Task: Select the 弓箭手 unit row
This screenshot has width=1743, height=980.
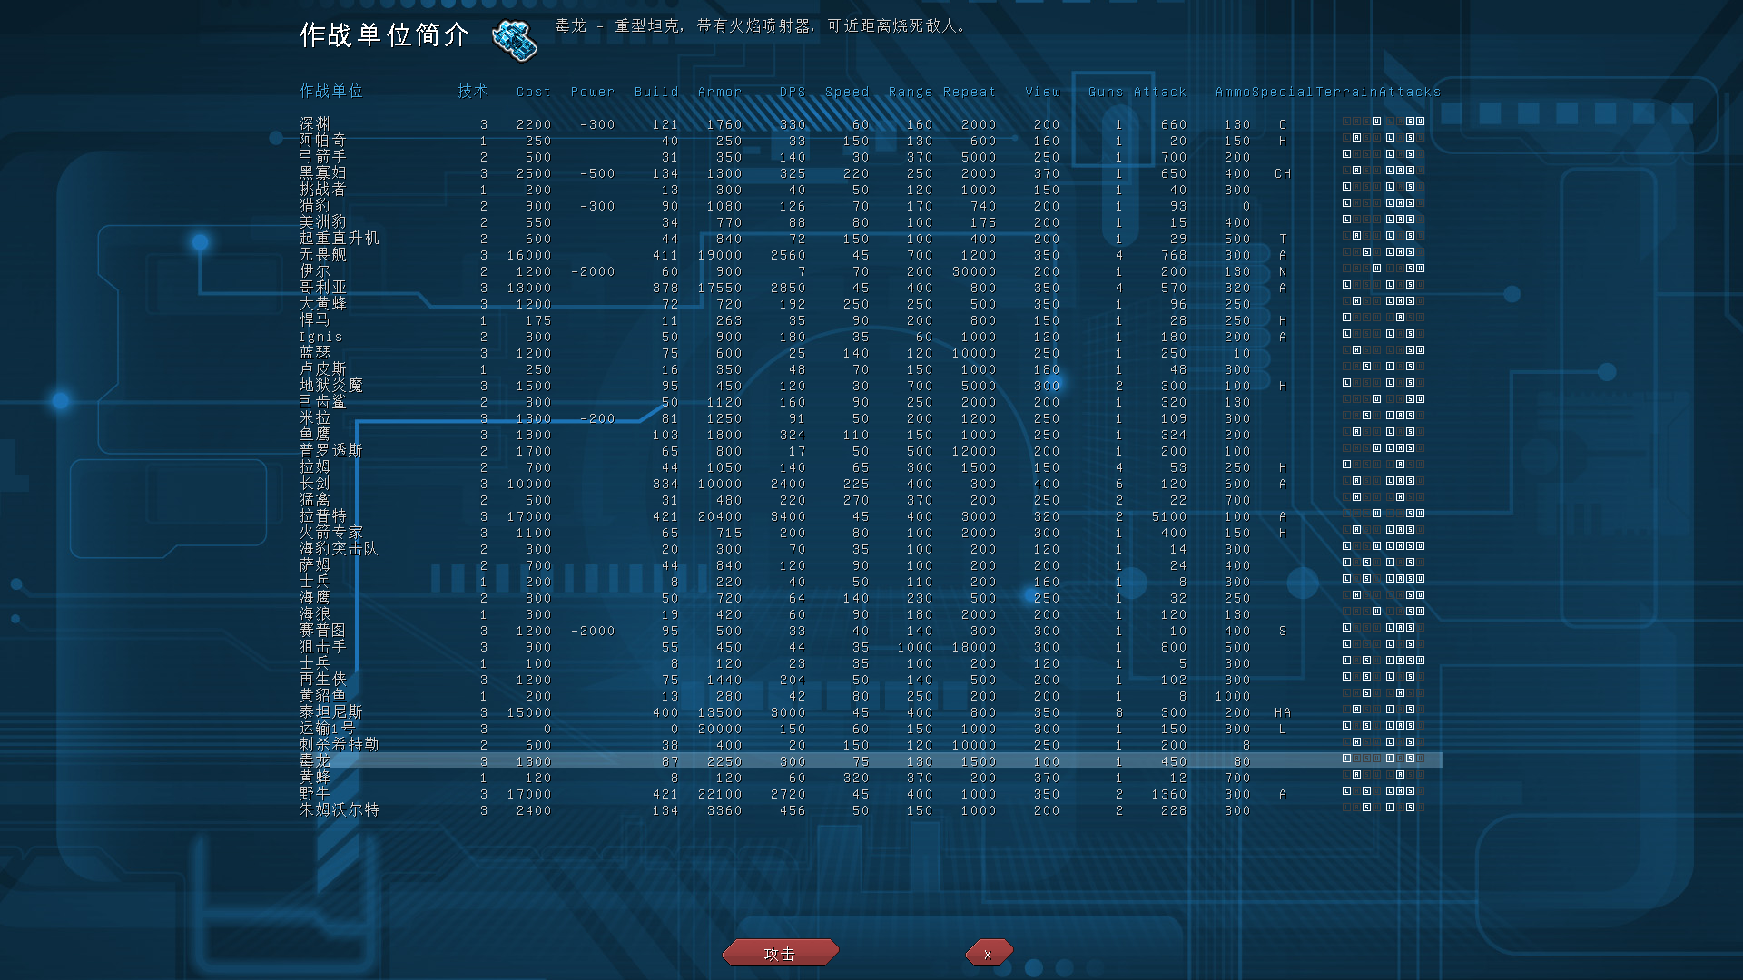Action: tap(871, 157)
